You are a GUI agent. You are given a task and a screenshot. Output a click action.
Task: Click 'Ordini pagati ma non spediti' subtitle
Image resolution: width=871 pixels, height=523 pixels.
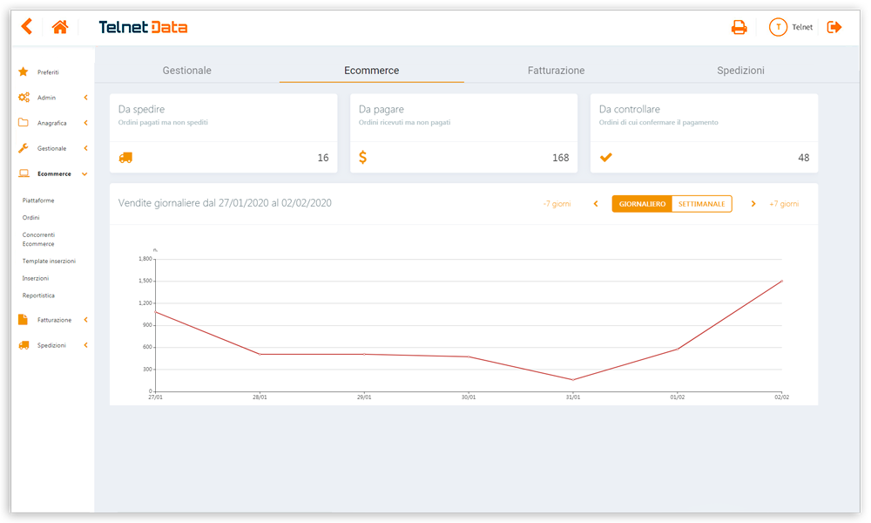pos(163,122)
